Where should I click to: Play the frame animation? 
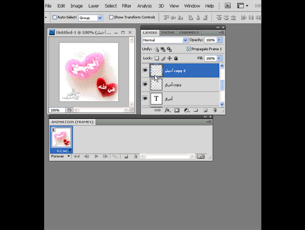pos(97,157)
